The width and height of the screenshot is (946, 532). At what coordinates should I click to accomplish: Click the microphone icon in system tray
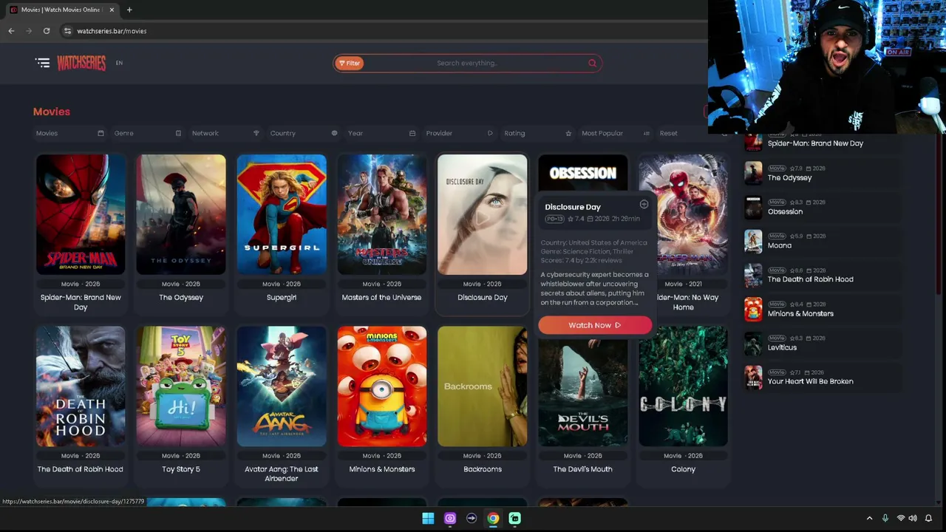[x=885, y=519]
